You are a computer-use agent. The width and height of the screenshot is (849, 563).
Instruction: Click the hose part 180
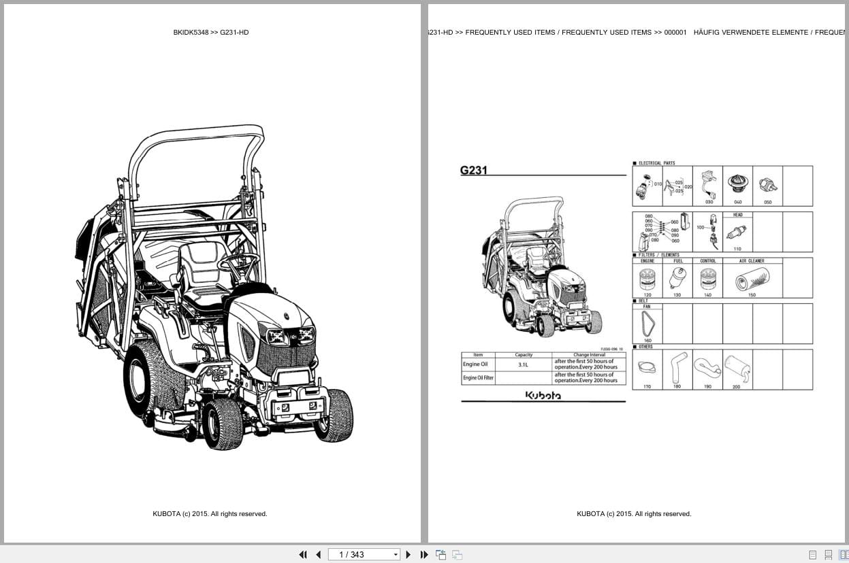point(678,366)
